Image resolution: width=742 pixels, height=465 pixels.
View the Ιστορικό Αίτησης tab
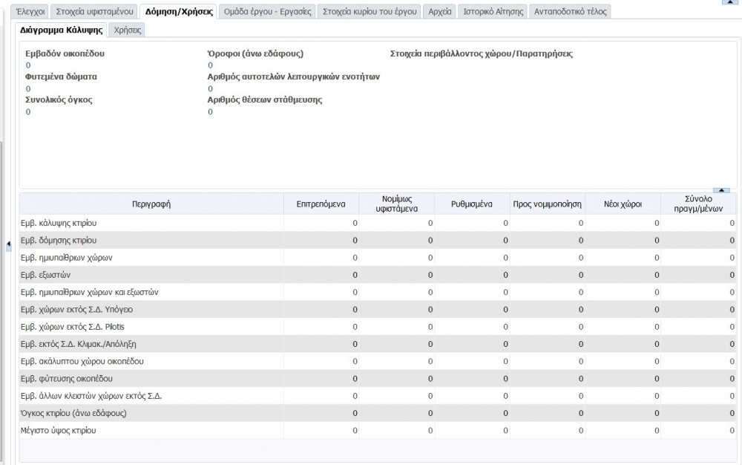click(493, 11)
